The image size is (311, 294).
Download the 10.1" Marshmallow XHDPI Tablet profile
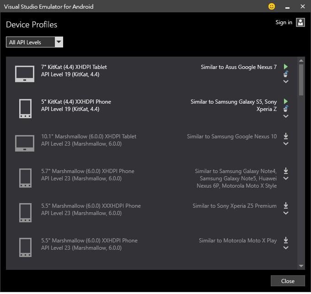(x=285, y=136)
